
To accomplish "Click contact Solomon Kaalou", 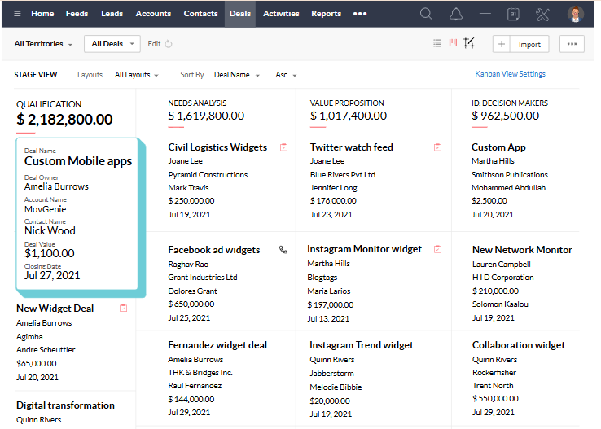I will point(500,304).
